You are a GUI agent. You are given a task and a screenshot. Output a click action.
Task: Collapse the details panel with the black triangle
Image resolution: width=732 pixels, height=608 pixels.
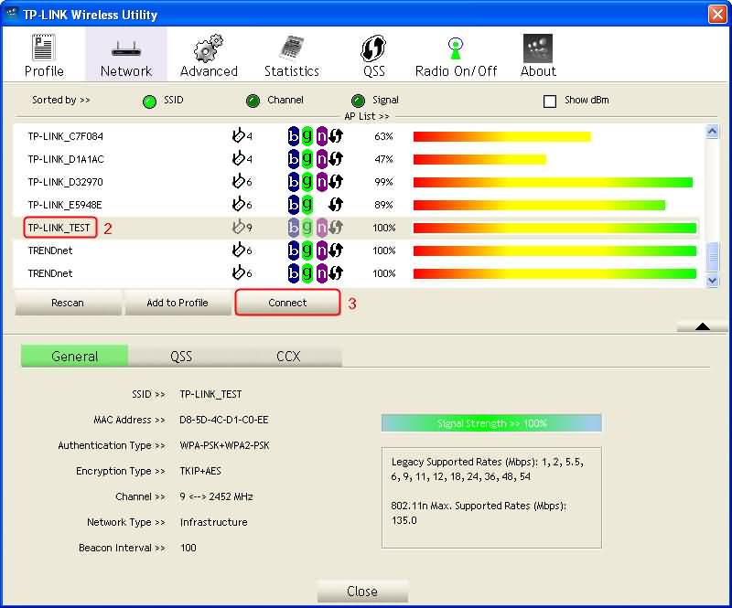702,326
